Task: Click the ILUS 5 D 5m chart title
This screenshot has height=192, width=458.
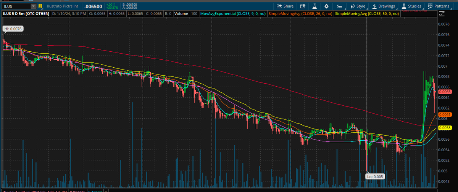Action: click(26, 14)
